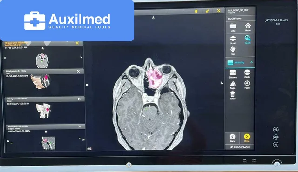Select the axial MRI slice thumbnail

42,61
